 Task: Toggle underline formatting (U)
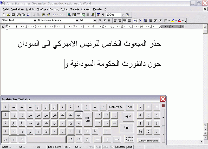pyautogui.click(x=109, y=21)
